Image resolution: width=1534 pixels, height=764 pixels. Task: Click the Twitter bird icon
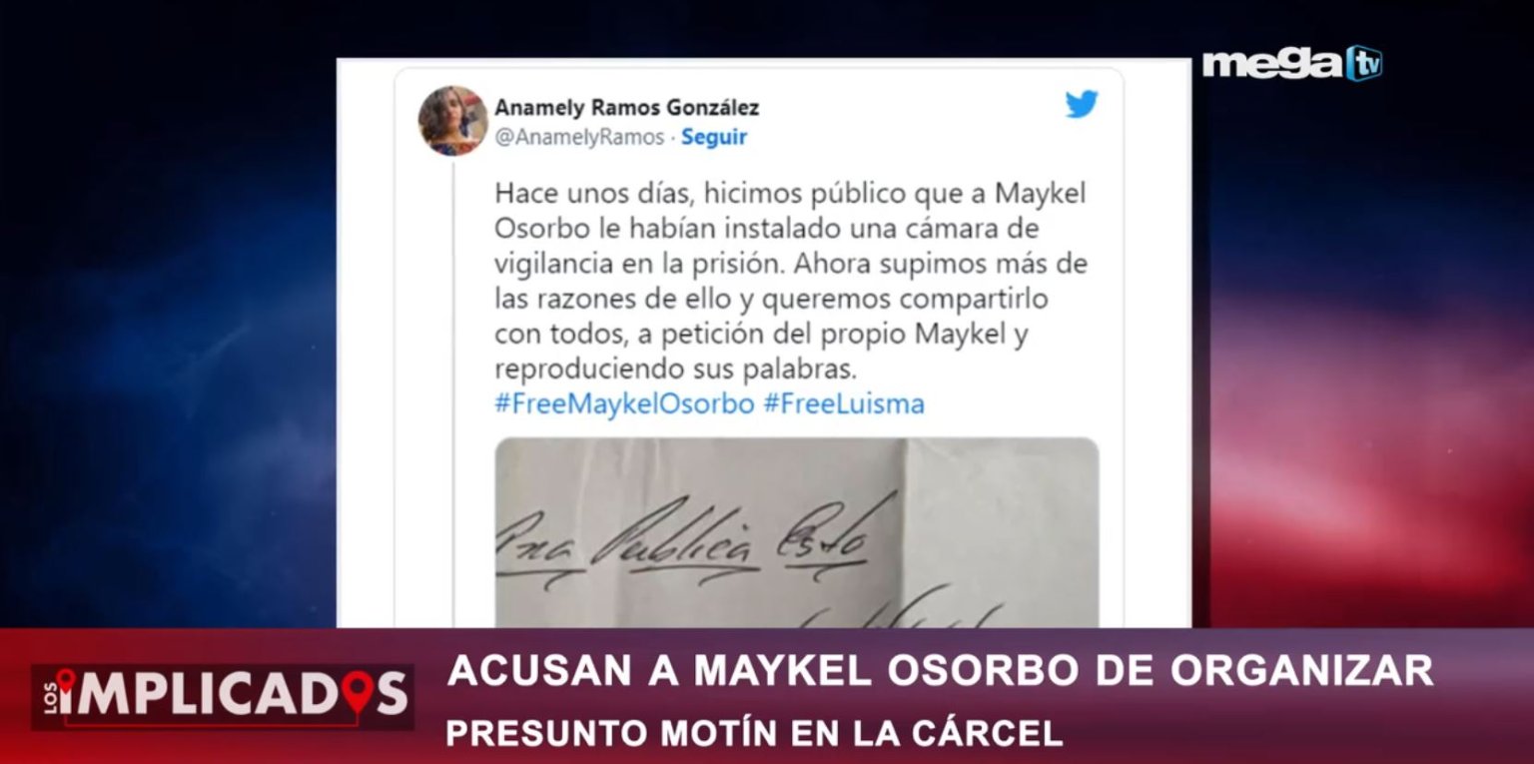(x=1082, y=104)
